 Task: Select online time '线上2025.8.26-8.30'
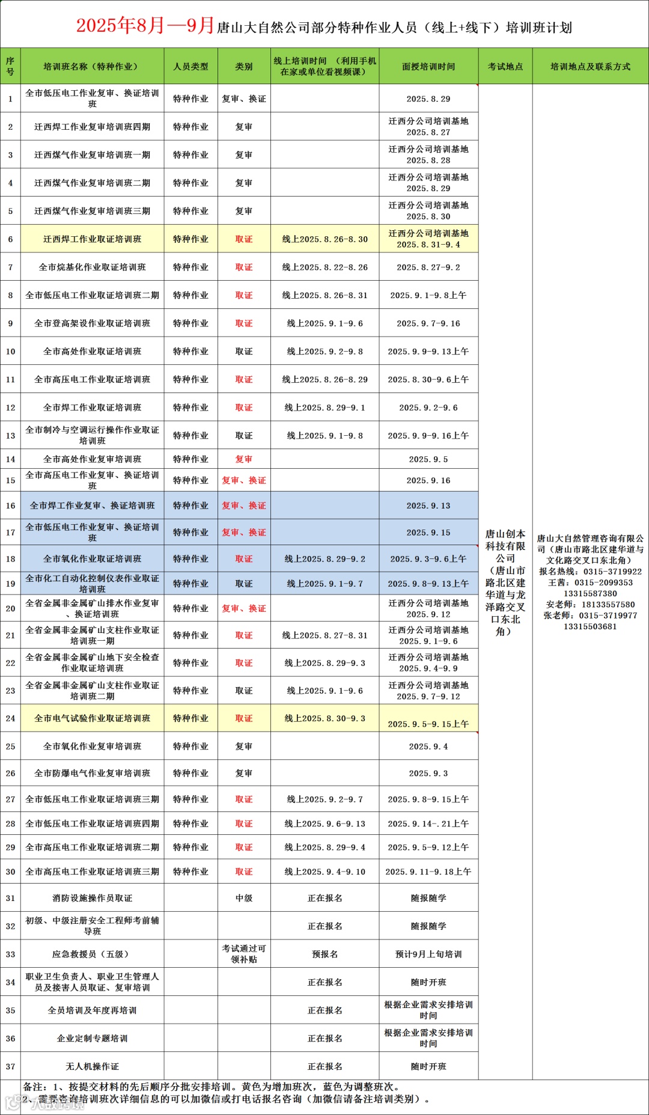coord(324,239)
